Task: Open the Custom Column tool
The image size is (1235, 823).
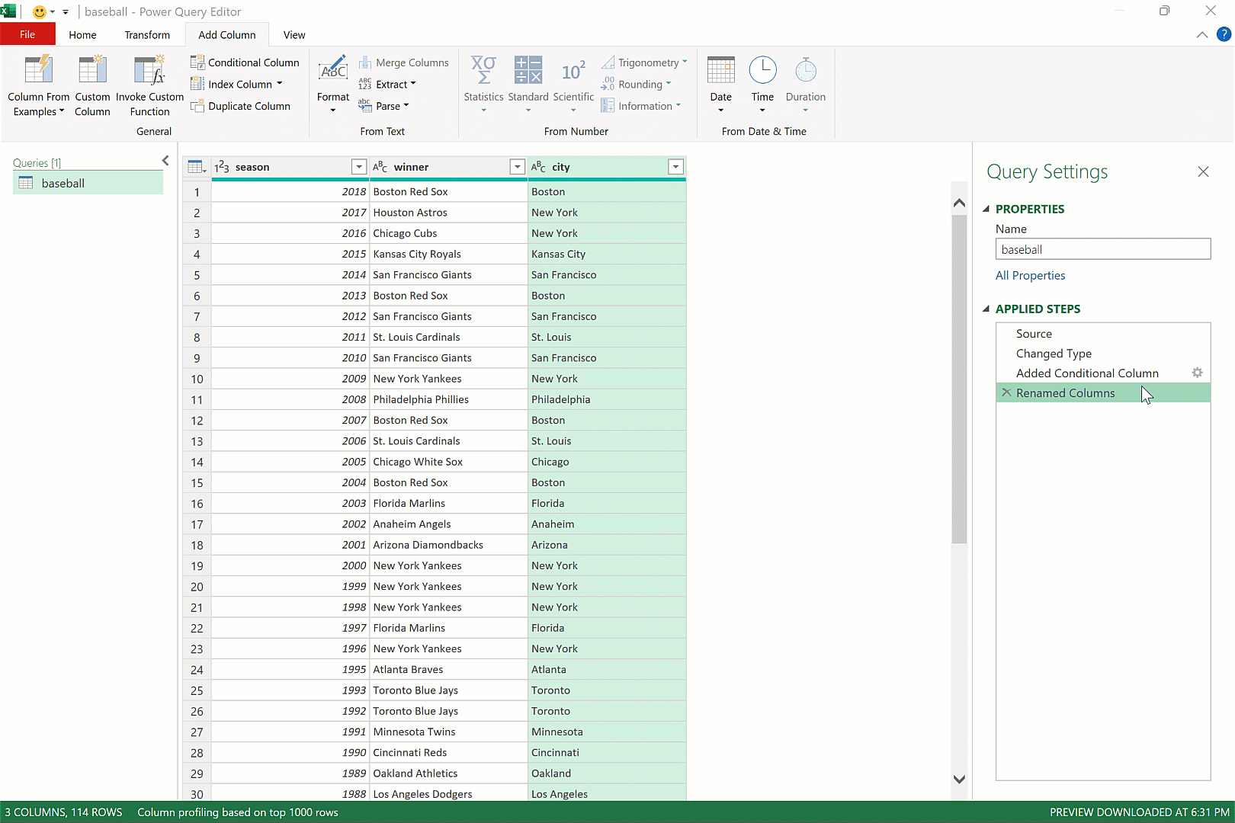Action: 92,71
